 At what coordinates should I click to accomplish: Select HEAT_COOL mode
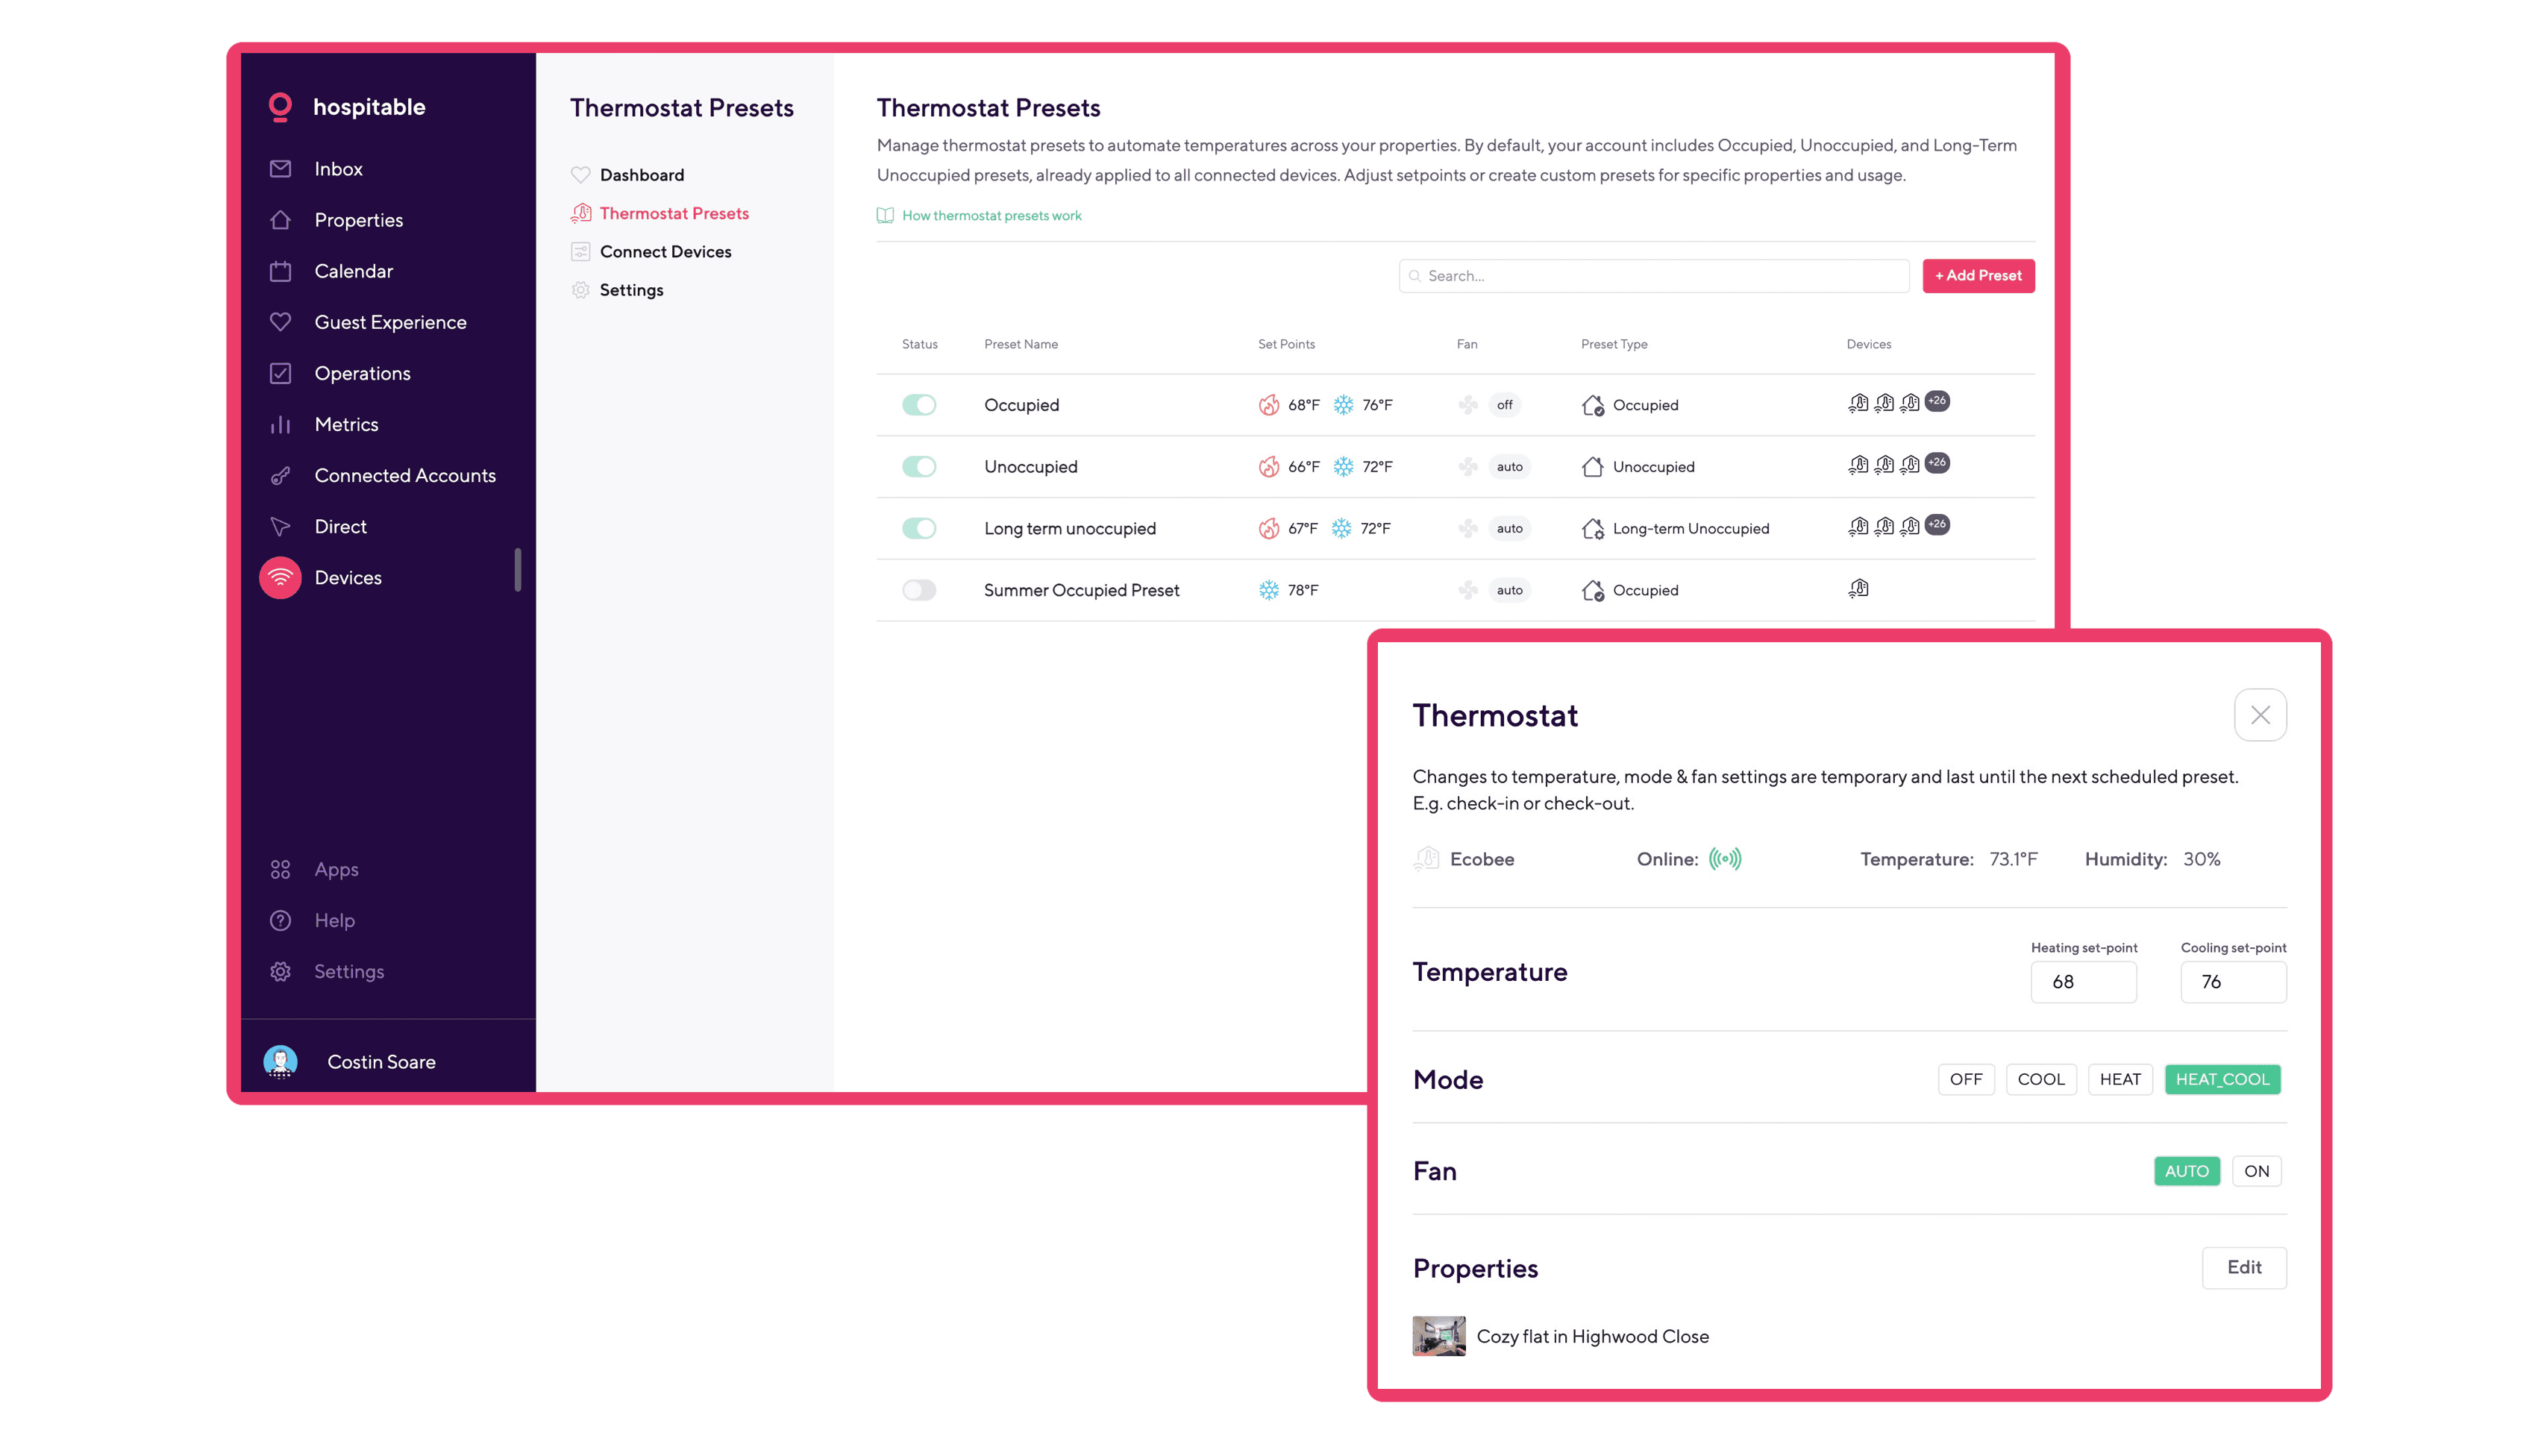point(2222,1079)
